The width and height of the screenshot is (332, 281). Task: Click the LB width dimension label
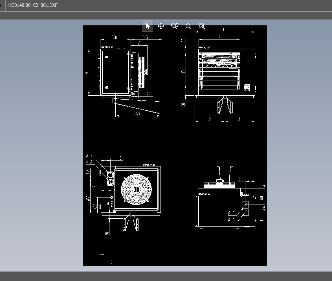point(218,37)
